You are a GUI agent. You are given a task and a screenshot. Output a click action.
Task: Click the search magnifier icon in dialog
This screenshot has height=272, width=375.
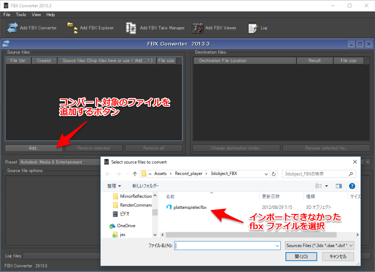tap(350, 174)
